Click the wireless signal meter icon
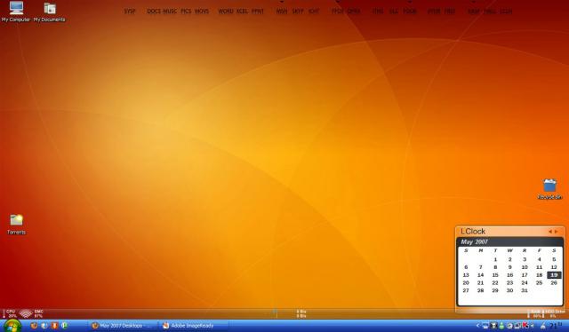The height and width of the screenshot is (332, 569). 26,313
